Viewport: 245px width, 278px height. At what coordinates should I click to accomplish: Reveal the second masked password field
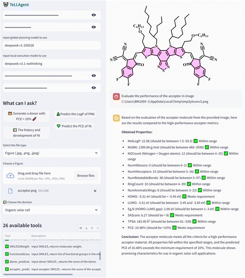[94, 27]
